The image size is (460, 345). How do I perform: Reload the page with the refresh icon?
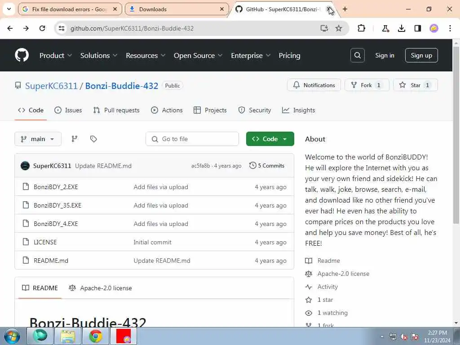42,28
